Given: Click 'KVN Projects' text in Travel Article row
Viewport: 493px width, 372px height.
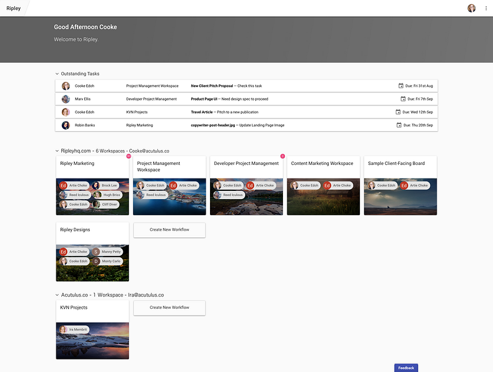Looking at the screenshot, I should tap(137, 112).
